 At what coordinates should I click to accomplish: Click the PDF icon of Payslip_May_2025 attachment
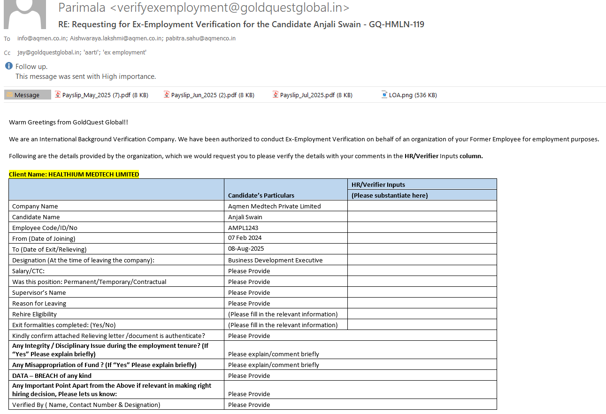pos(58,94)
